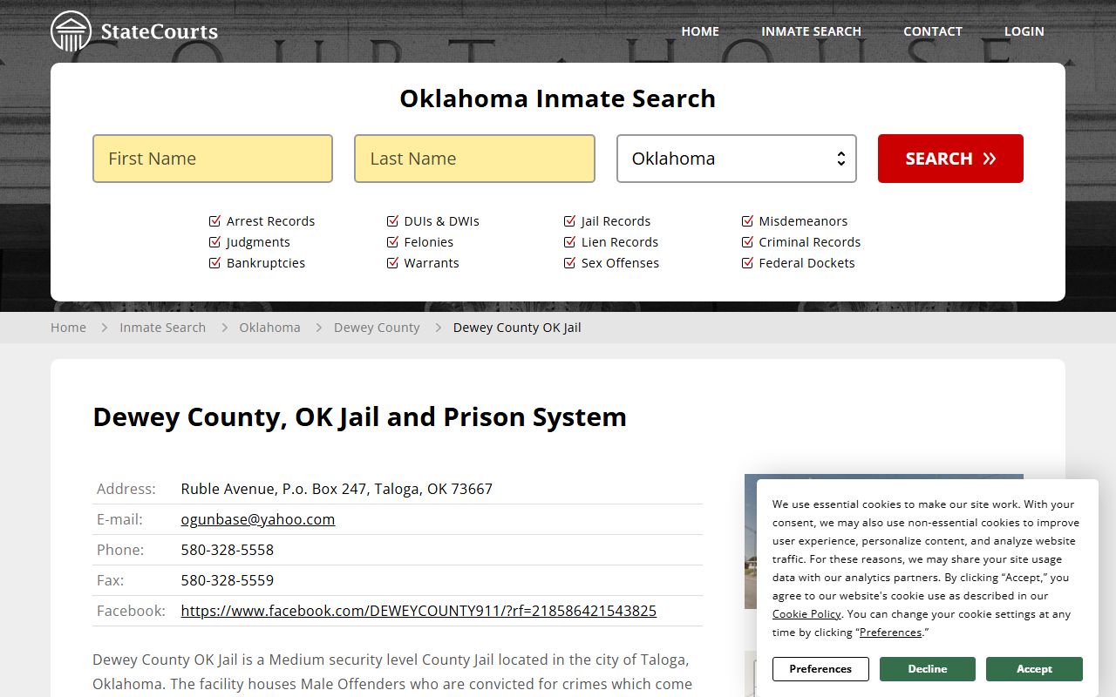Screen dimensions: 1116x697
Task: Go to Home breadcrumb link
Action: (x=68, y=328)
